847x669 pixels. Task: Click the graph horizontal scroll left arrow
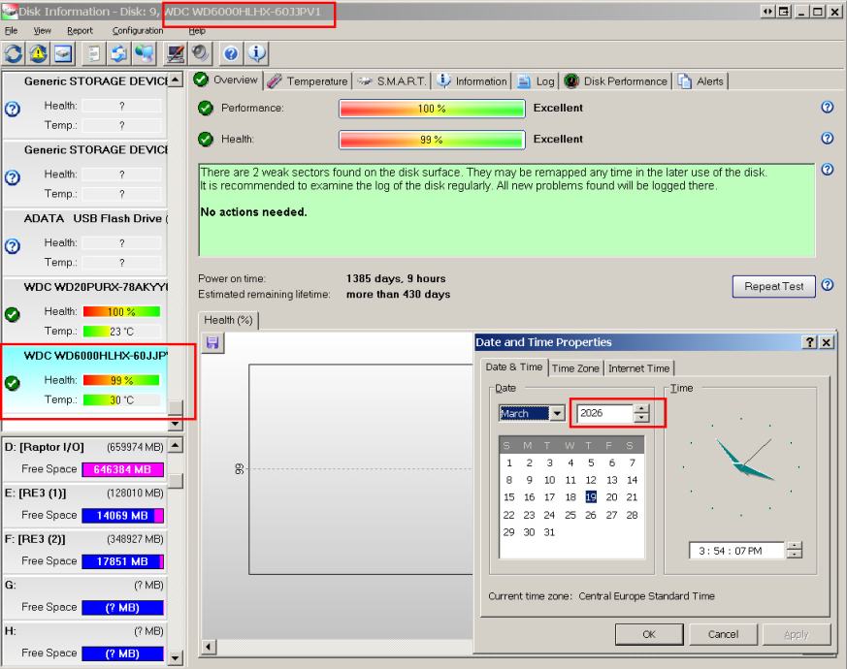[x=209, y=647]
